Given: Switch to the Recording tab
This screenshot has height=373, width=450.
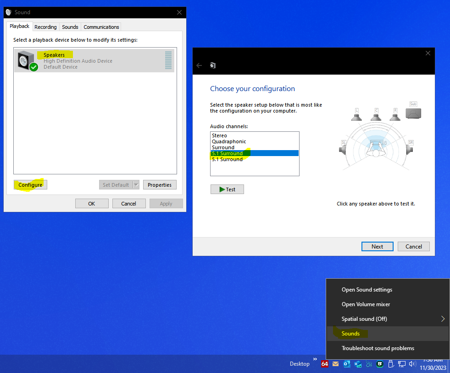Looking at the screenshot, I should [x=46, y=27].
